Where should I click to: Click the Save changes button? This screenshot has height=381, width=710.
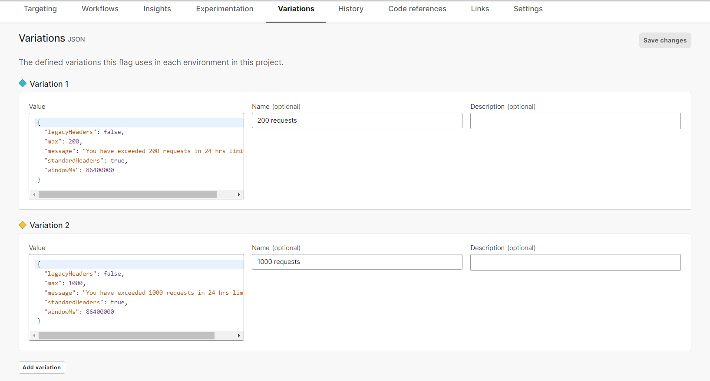point(665,40)
